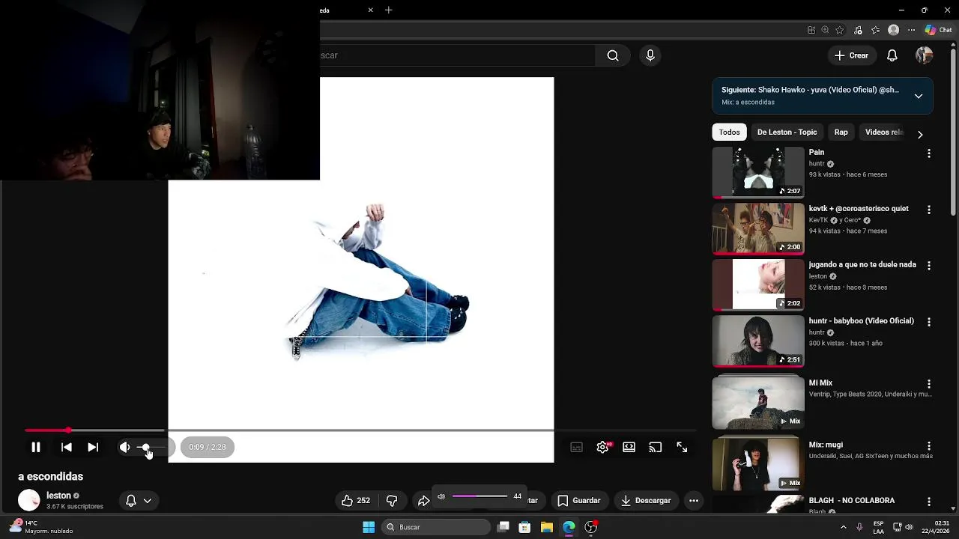Toggle the leston channel notification bell
This screenshot has height=539, width=959.
(131, 501)
